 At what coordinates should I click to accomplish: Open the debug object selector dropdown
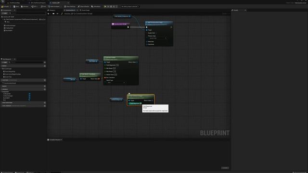tap(130, 6)
